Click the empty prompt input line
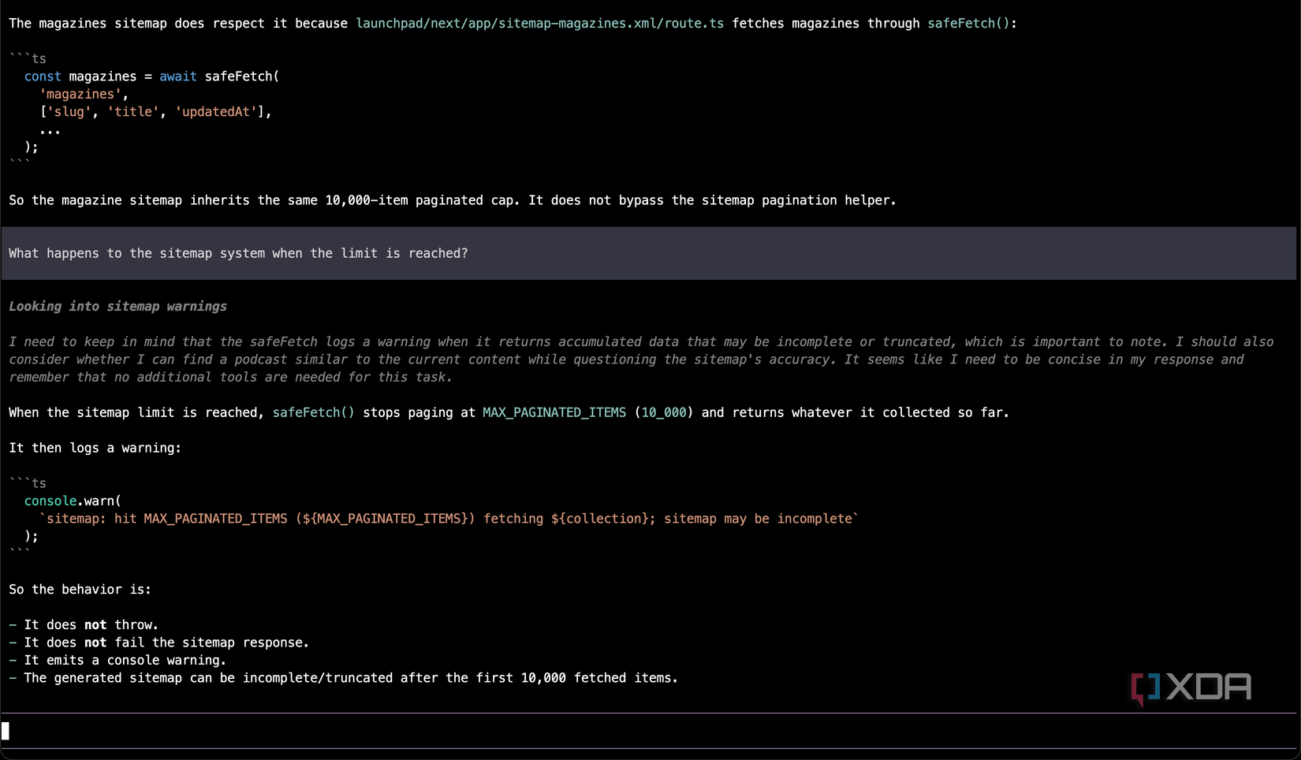This screenshot has height=760, width=1301. [x=649, y=731]
